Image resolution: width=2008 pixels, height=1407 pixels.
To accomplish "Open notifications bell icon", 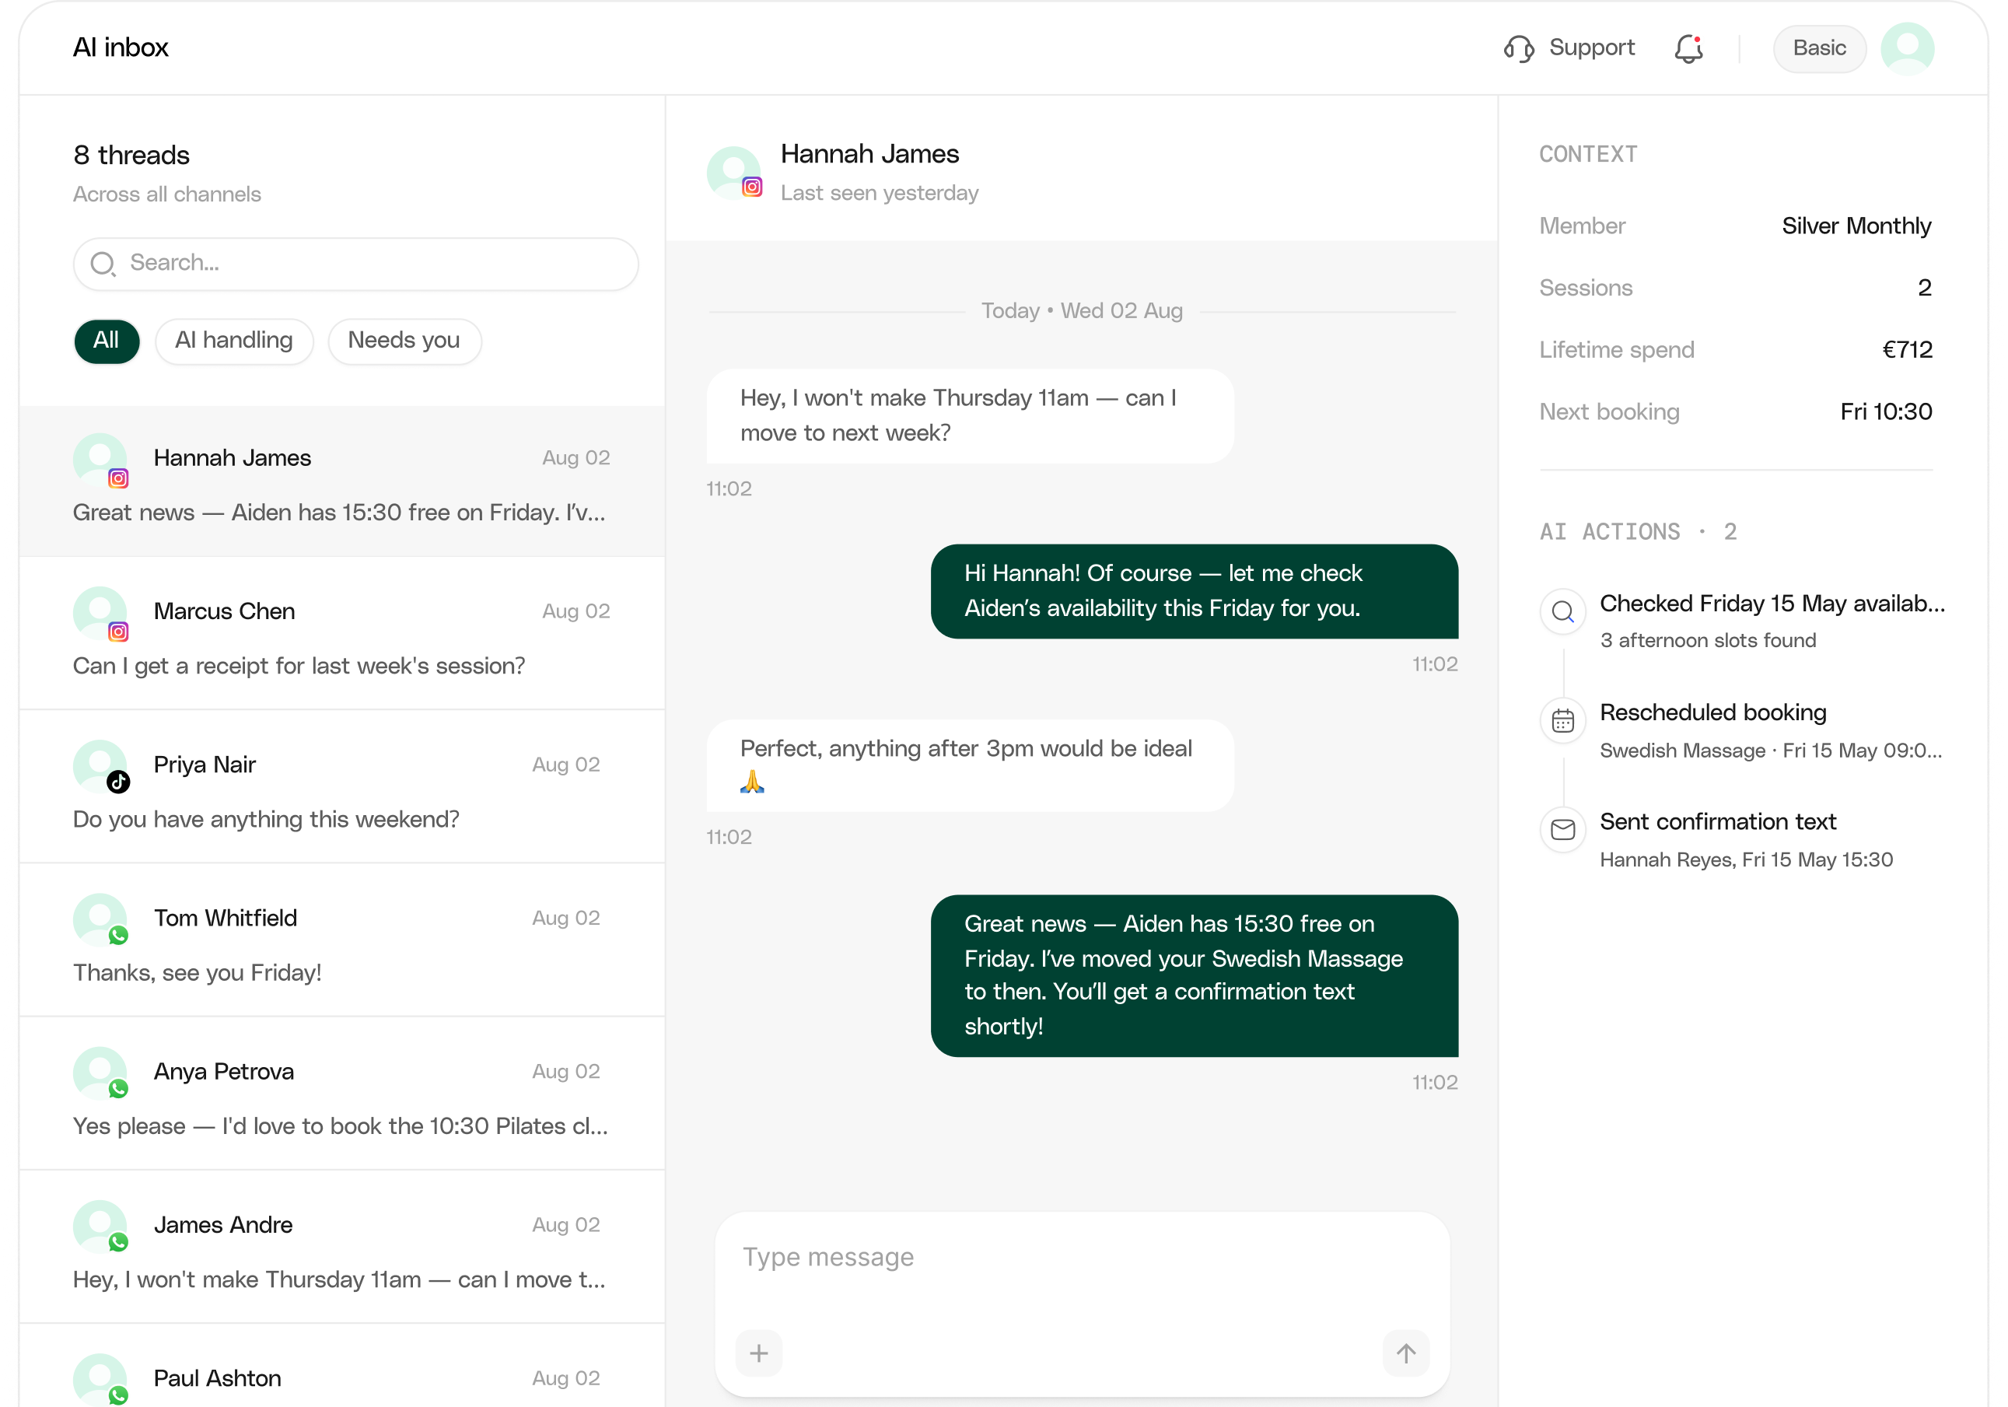I will [x=1688, y=48].
